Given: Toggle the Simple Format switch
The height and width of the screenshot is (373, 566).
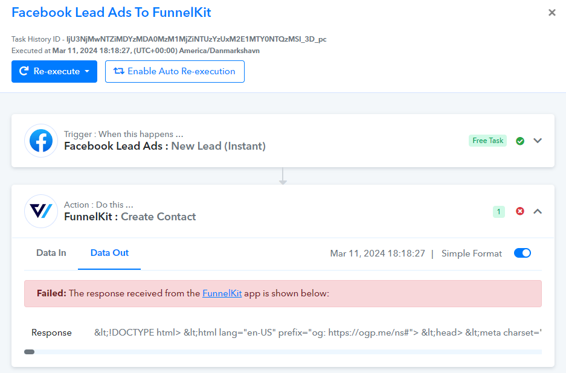Looking at the screenshot, I should 523,253.
